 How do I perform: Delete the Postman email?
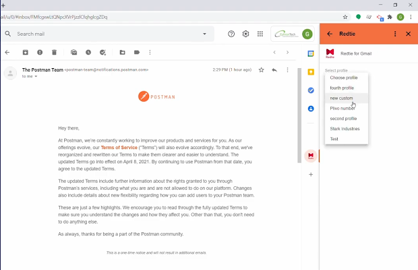click(54, 52)
